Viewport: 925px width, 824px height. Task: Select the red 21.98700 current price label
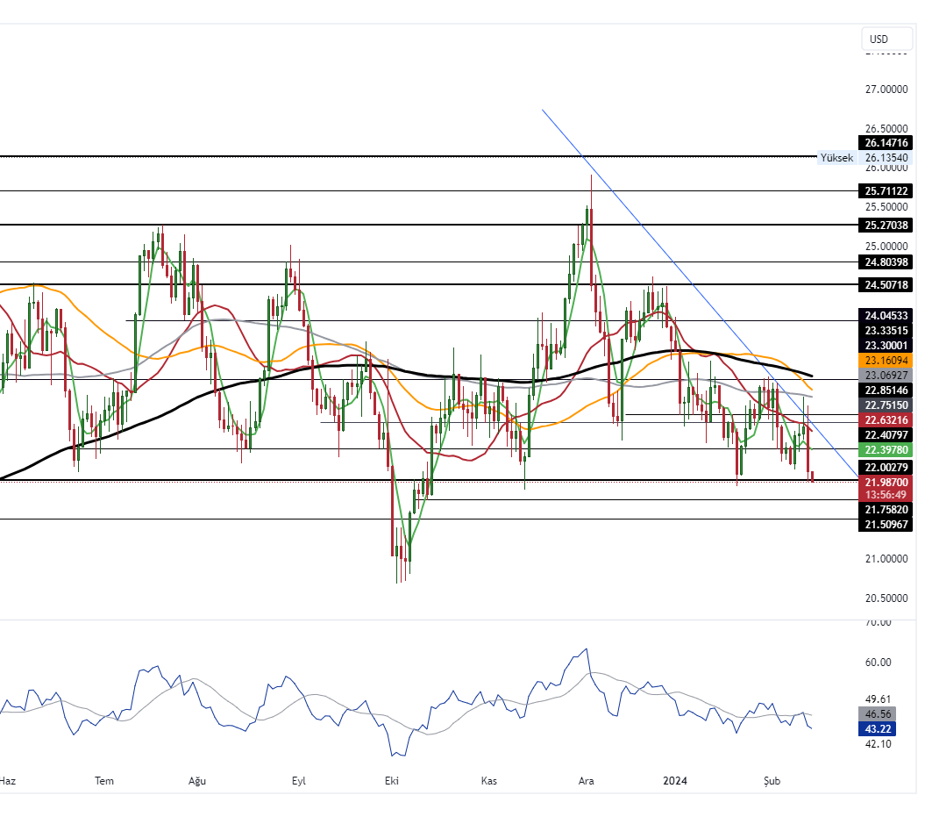pyautogui.click(x=886, y=483)
